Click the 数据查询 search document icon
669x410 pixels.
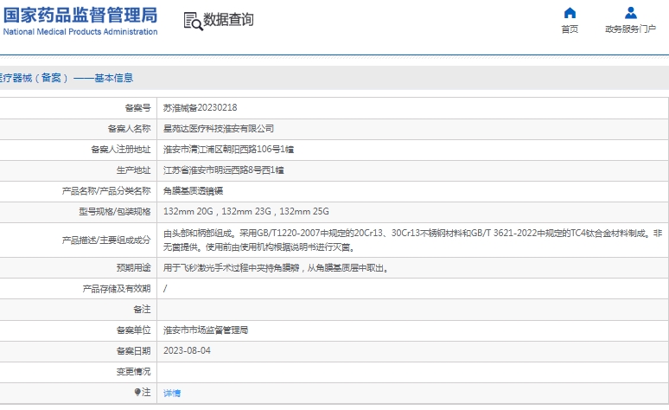[x=193, y=22]
